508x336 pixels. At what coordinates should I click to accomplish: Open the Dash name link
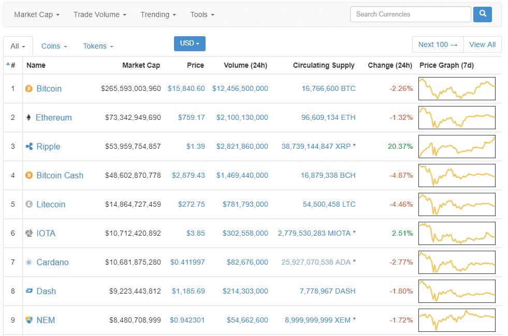pos(46,291)
